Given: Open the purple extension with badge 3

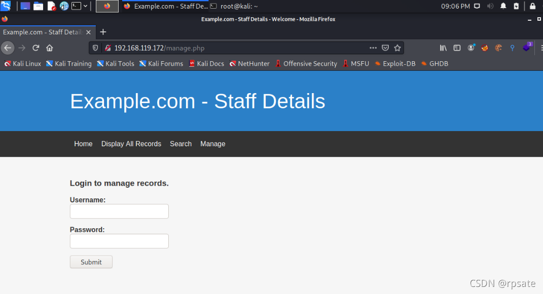Looking at the screenshot, I should click(x=527, y=47).
